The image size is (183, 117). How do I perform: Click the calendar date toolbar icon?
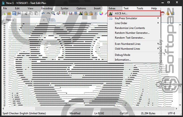(x=163, y=13)
